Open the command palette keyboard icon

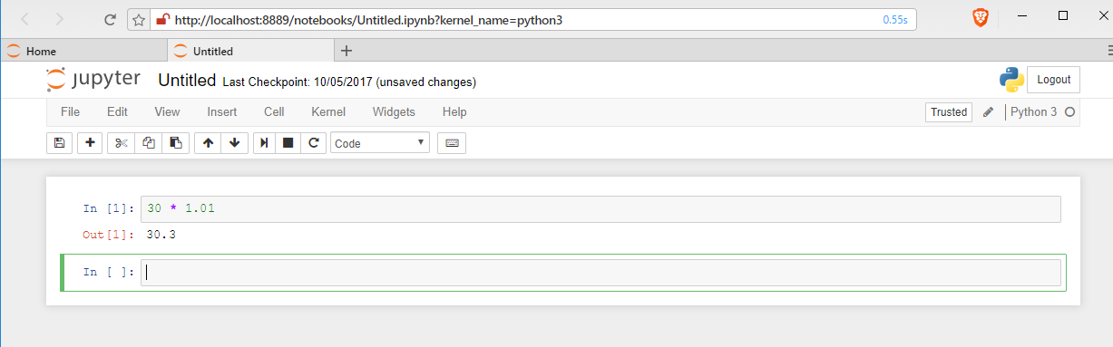(452, 143)
